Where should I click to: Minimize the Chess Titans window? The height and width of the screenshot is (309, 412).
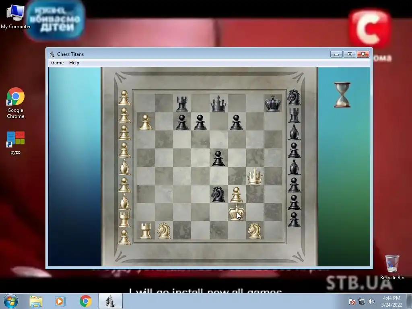[336, 54]
